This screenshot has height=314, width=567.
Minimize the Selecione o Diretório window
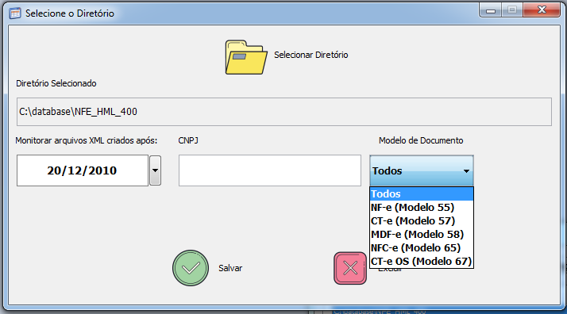[x=490, y=10]
